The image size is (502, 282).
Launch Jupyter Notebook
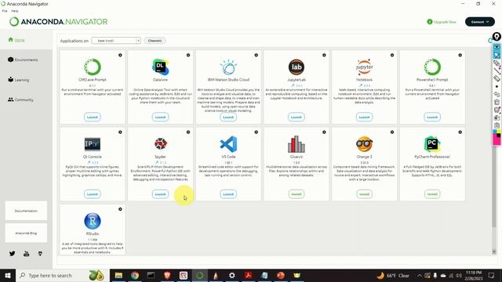[364, 117]
